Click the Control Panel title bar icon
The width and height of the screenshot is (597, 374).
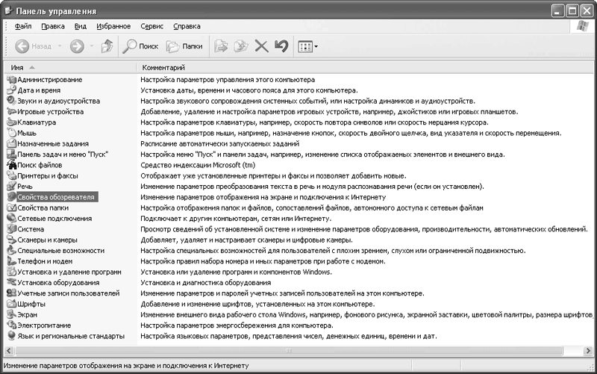click(x=8, y=10)
